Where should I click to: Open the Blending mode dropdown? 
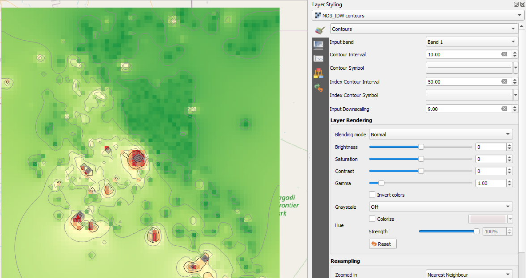click(441, 134)
